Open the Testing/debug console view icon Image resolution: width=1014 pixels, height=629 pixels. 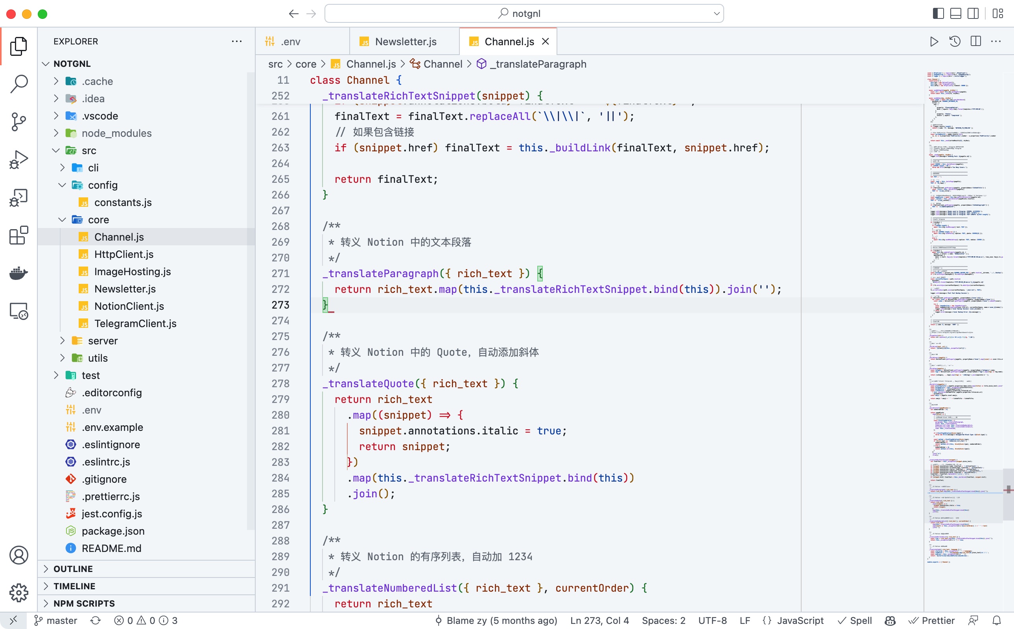19,198
